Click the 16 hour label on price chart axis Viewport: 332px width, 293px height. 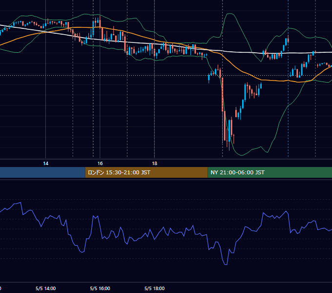[100, 164]
